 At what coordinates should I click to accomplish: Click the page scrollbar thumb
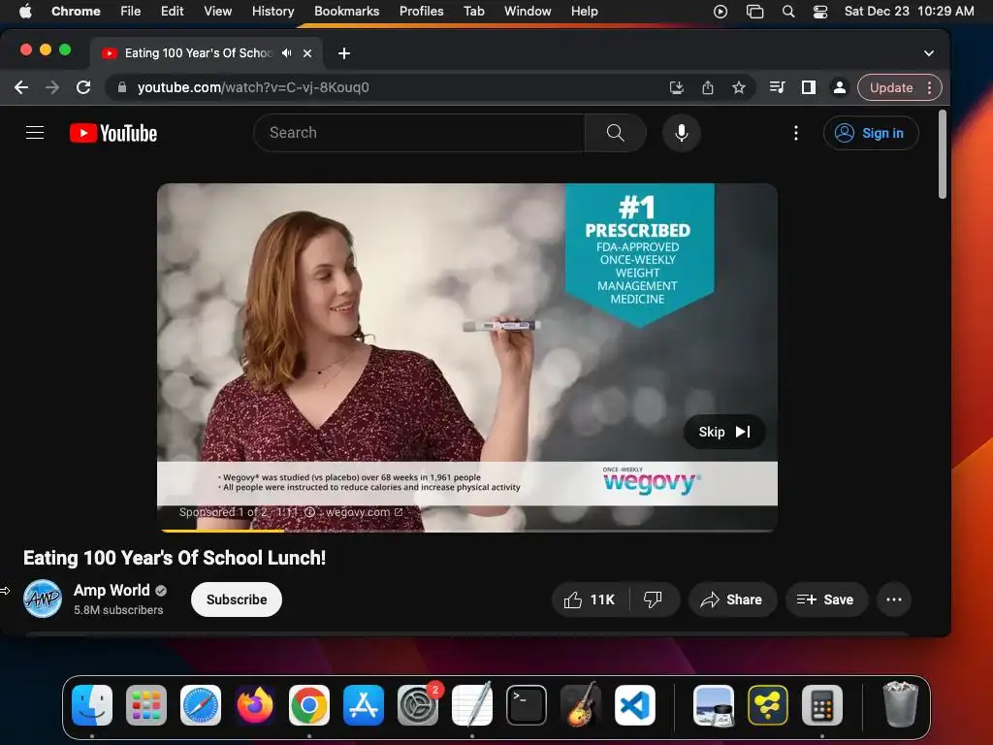click(x=943, y=155)
